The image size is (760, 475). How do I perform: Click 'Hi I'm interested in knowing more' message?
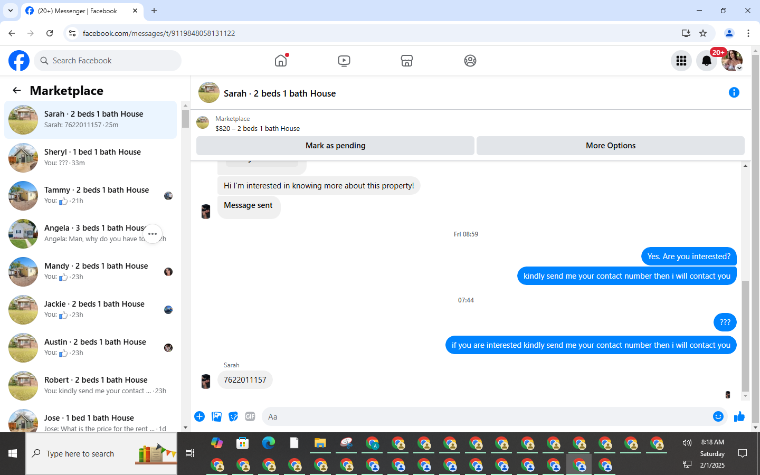tap(319, 186)
